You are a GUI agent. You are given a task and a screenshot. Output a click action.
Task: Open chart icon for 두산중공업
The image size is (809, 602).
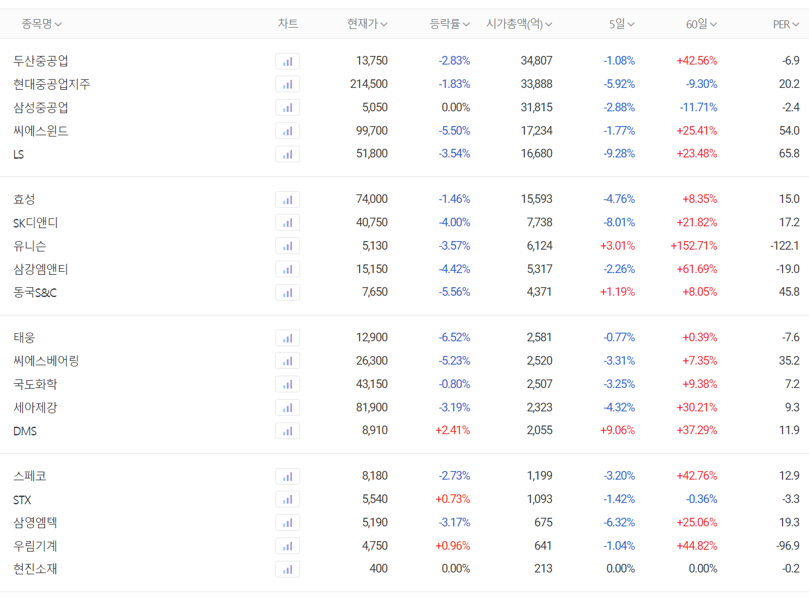coord(288,61)
